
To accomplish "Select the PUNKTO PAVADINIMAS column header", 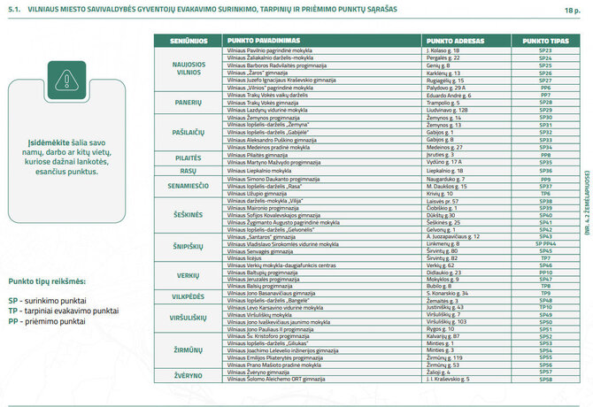I will (x=322, y=41).
